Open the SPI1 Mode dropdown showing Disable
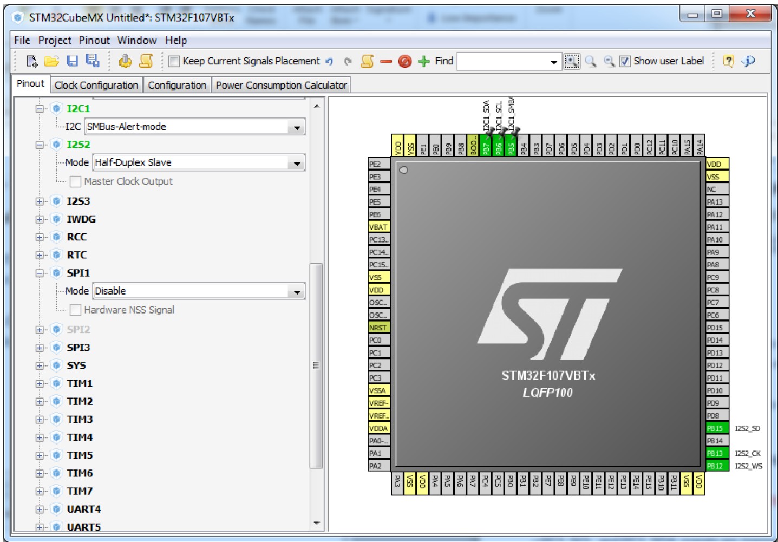778x542 pixels. pos(199,291)
